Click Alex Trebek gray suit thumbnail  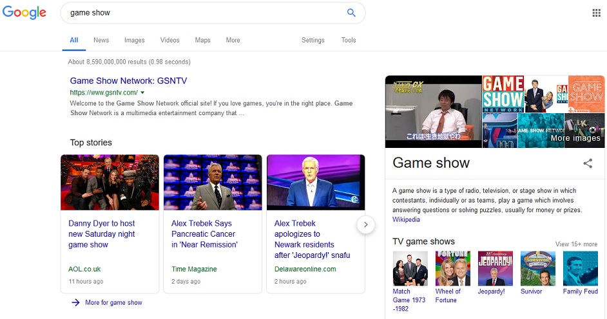point(213,182)
